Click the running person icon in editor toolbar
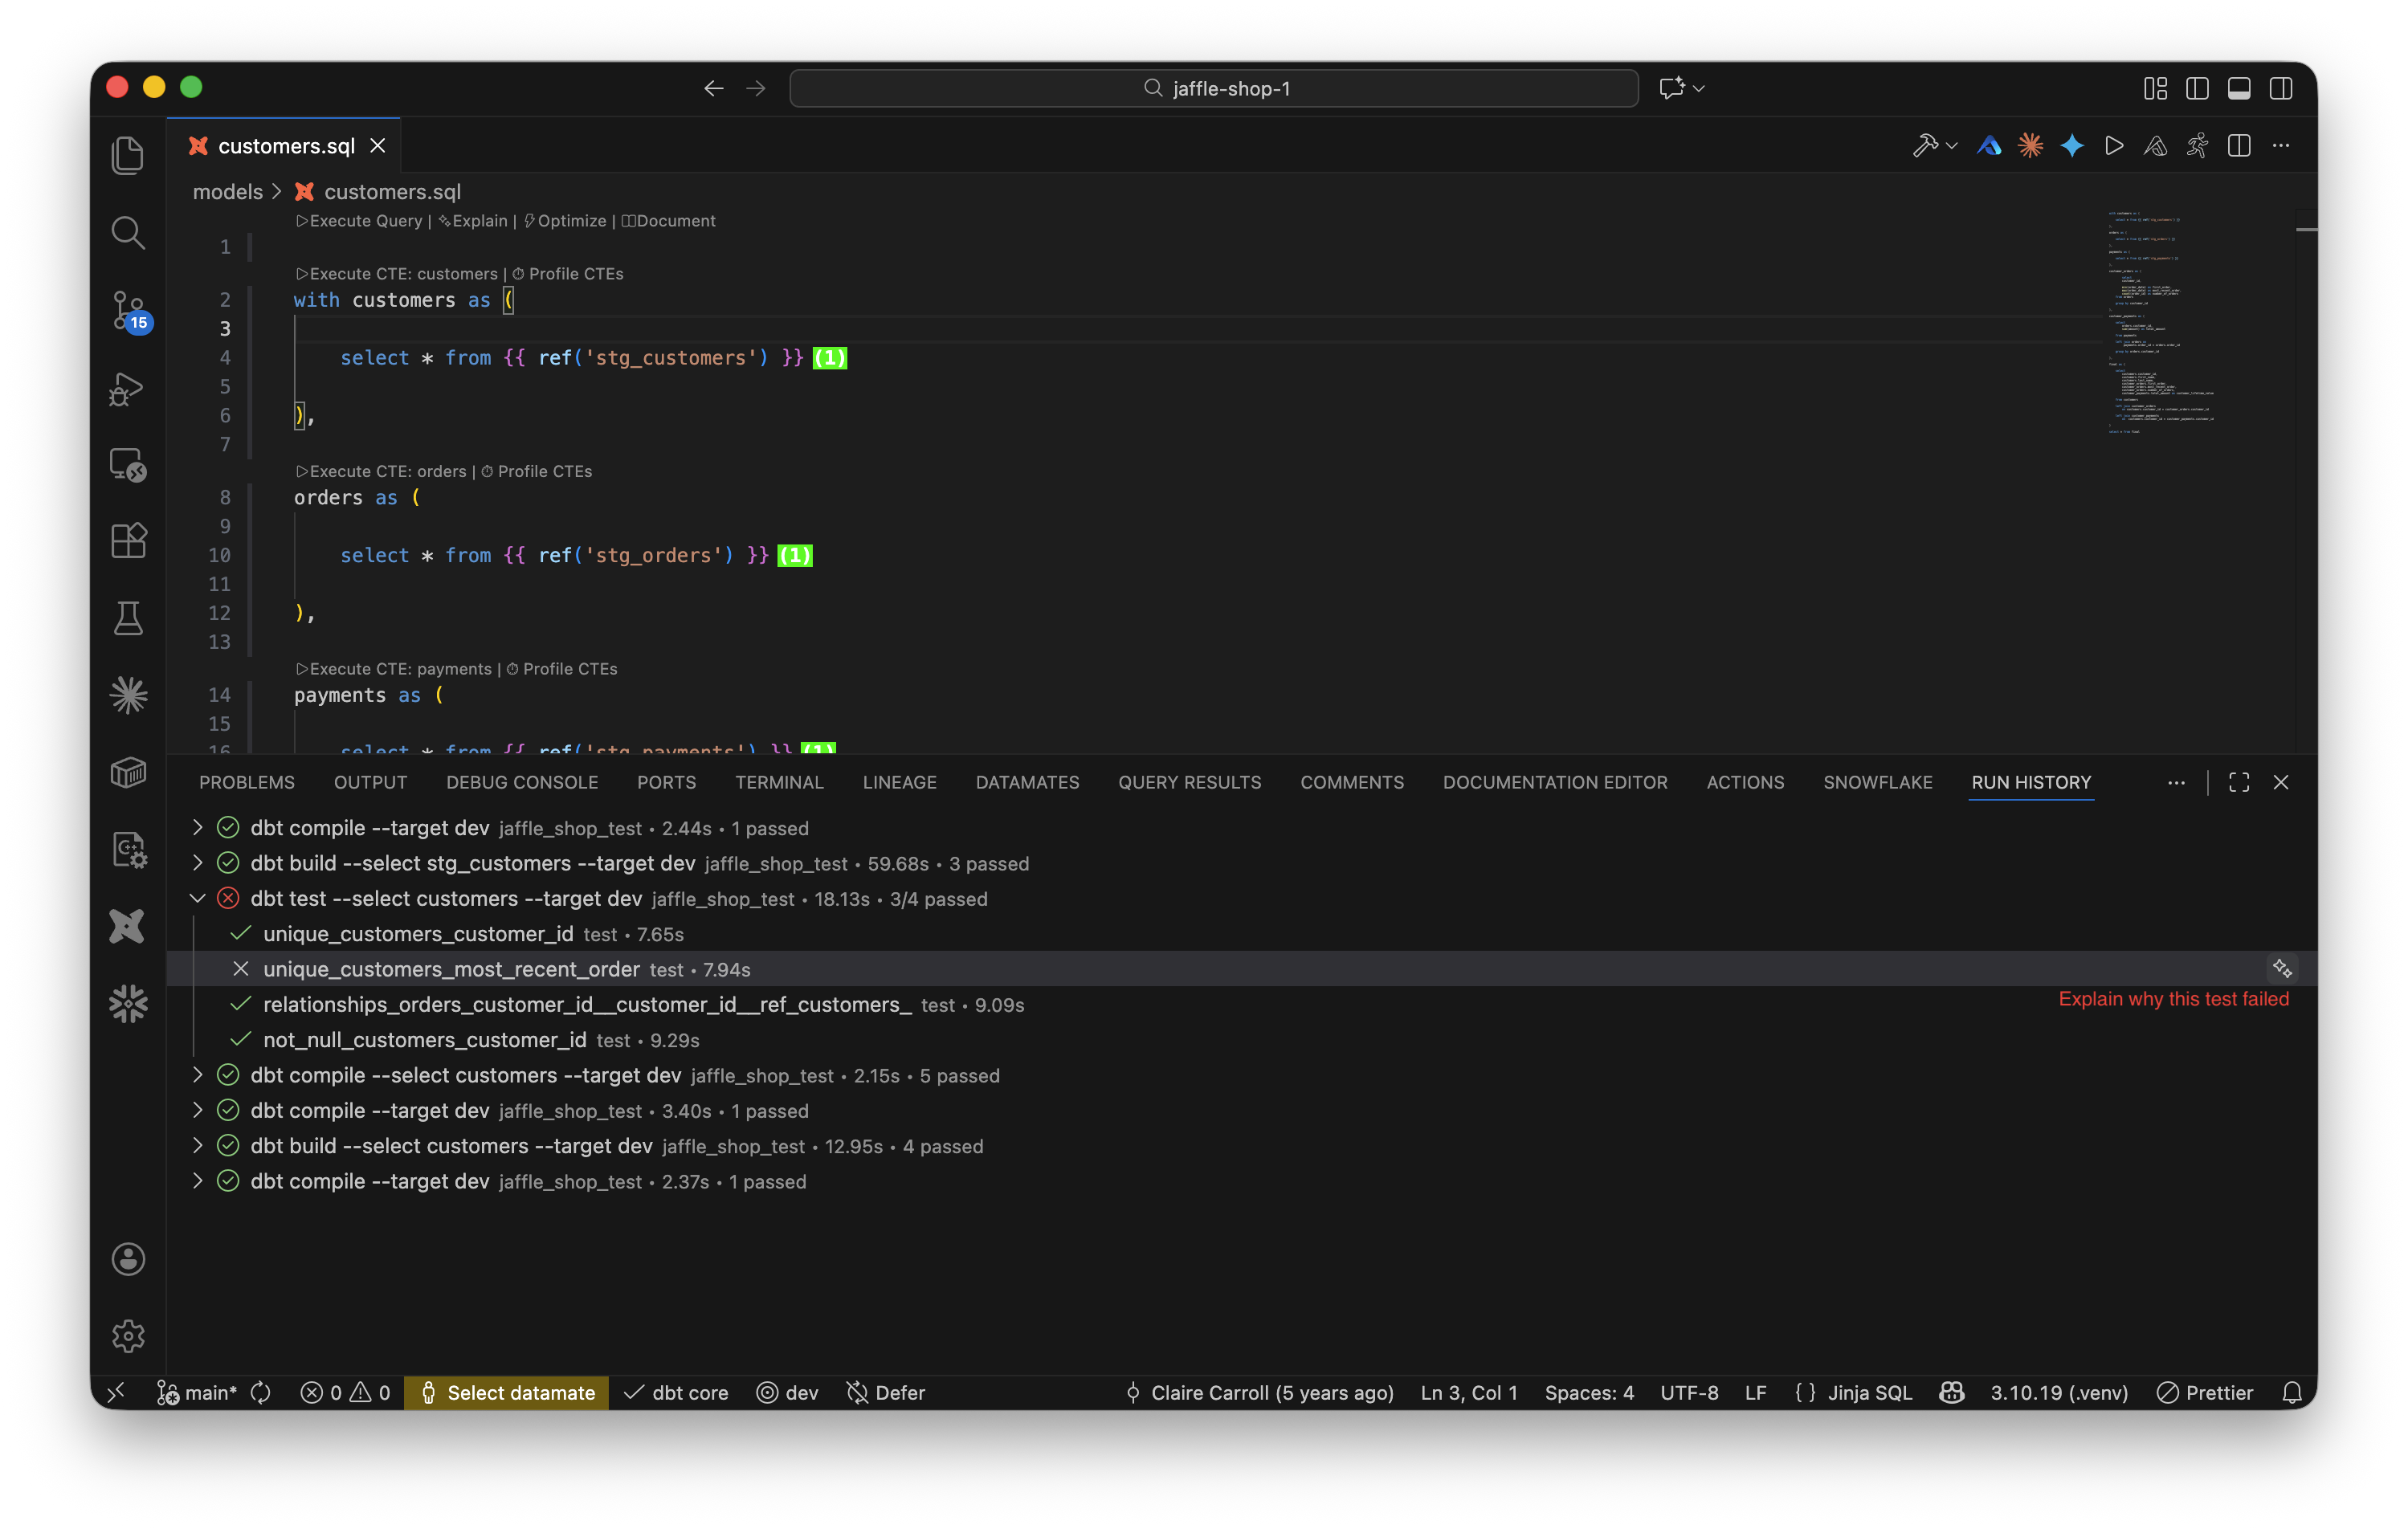Image resolution: width=2408 pixels, height=1529 pixels. (x=2197, y=146)
